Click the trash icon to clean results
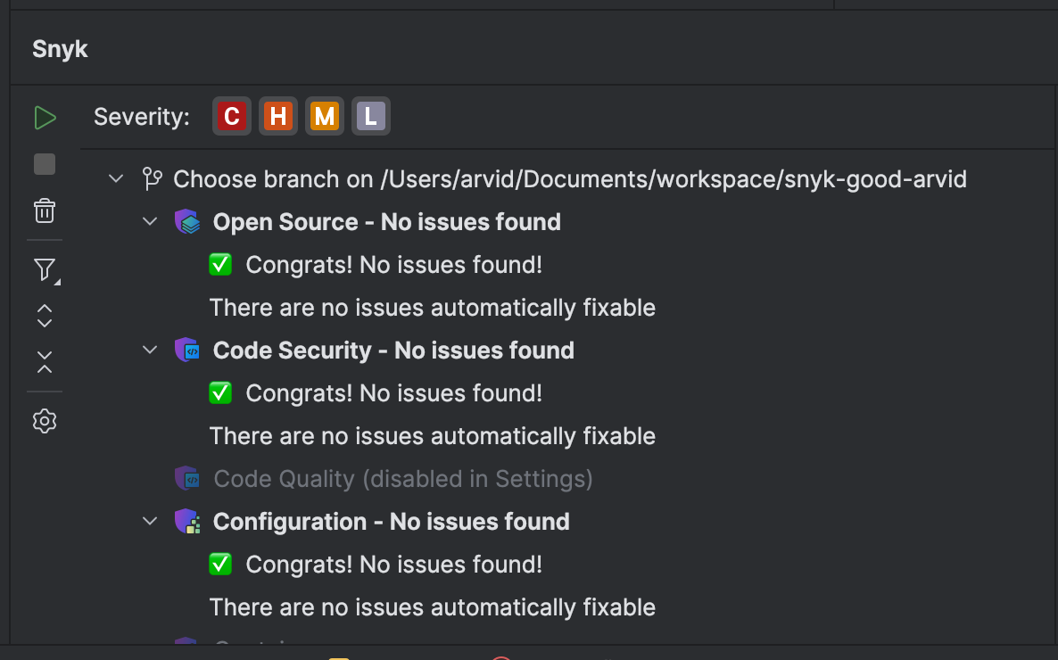The height and width of the screenshot is (660, 1058). [x=45, y=211]
